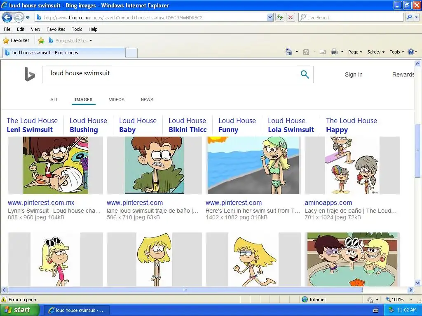Open the recent pages dropdown arrow
Image resolution: width=422 pixels, height=316 pixels.
(28, 18)
